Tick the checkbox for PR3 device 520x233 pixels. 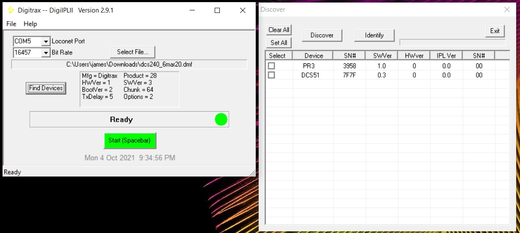272,66
